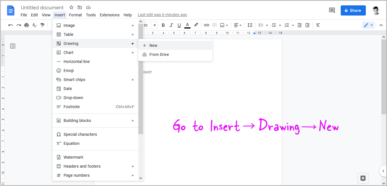Select New from the Drawing submenu
This screenshot has width=387, height=186.
pos(153,45)
